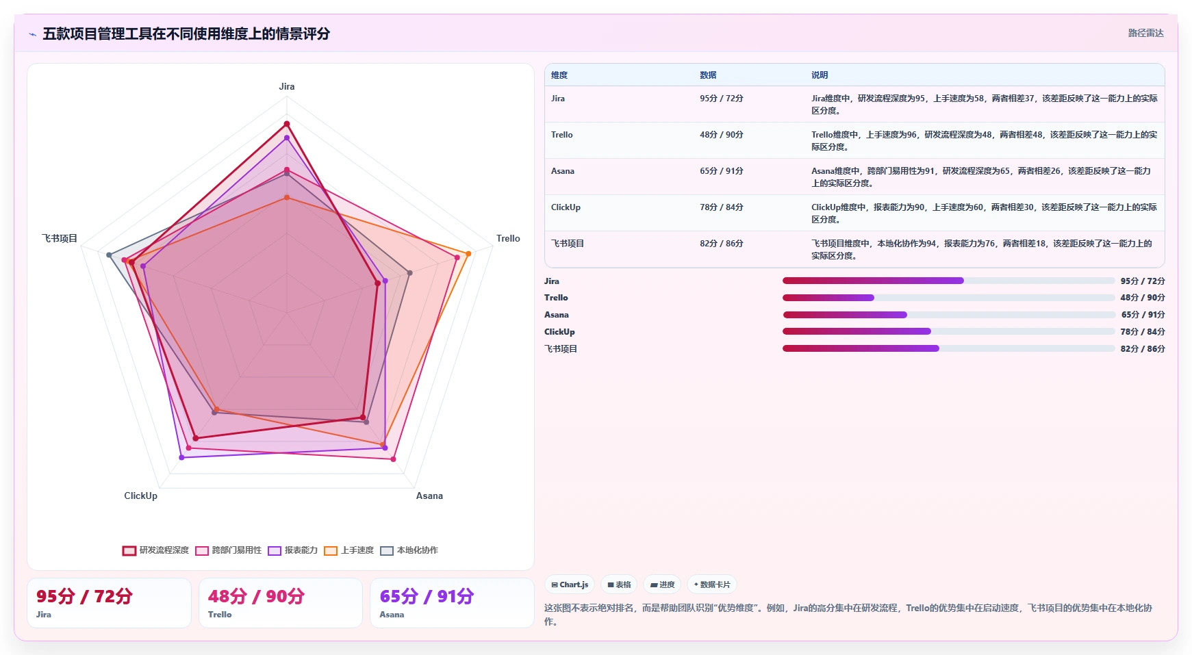Screen dimensions: 1192x655
Task: Click the 飞书项目 axis label on radar
Action: [60, 239]
